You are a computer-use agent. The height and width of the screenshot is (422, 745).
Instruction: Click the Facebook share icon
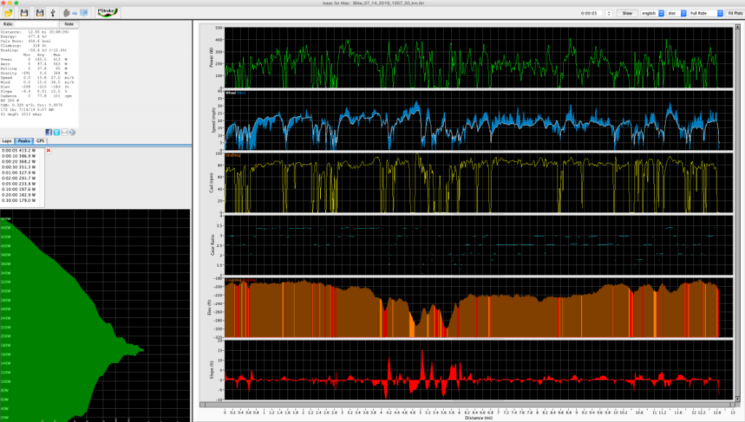48,132
